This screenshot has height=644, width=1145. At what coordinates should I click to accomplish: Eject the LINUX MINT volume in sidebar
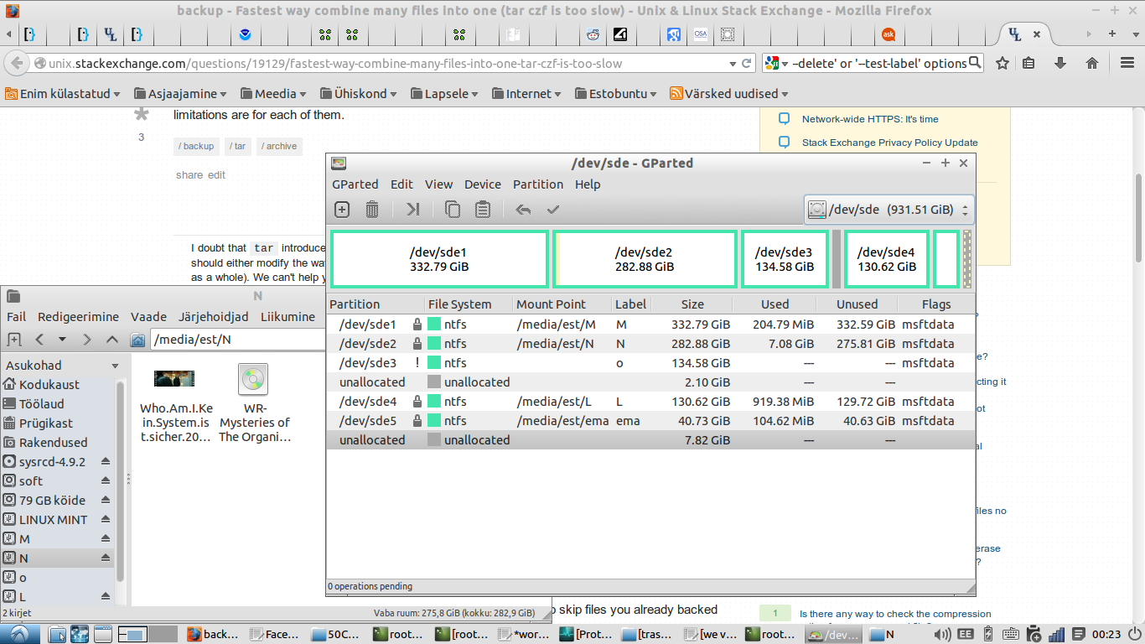pos(106,520)
